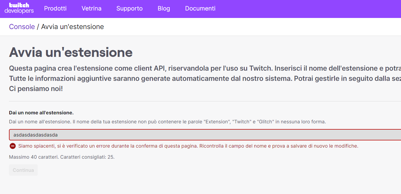This screenshot has width=401, height=194.
Task: Click the error message text
Action: coord(188,145)
